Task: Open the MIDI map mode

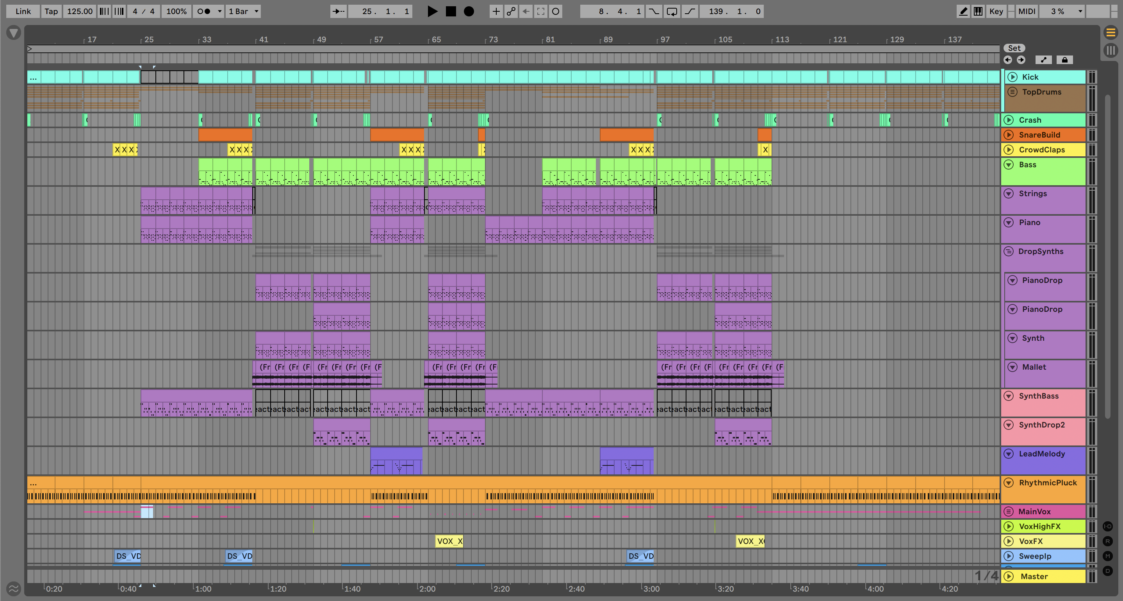Action: point(1026,11)
